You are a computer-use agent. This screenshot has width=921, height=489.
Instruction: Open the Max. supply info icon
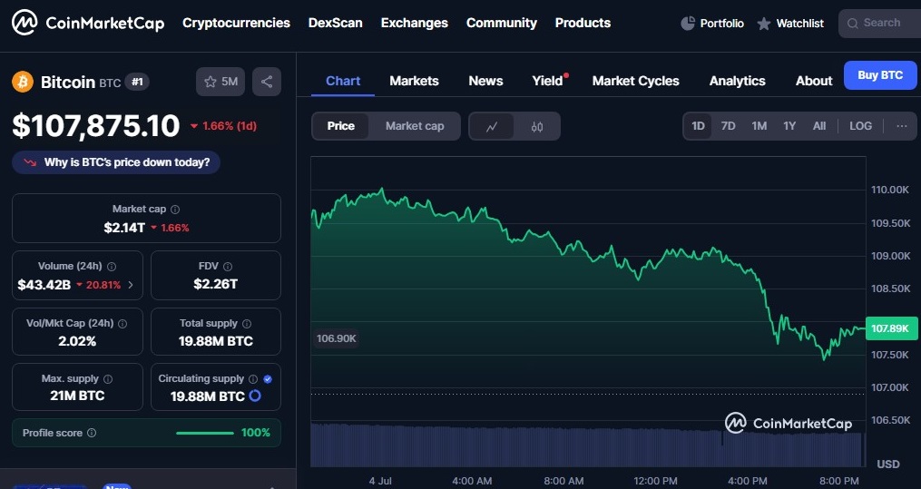point(107,379)
